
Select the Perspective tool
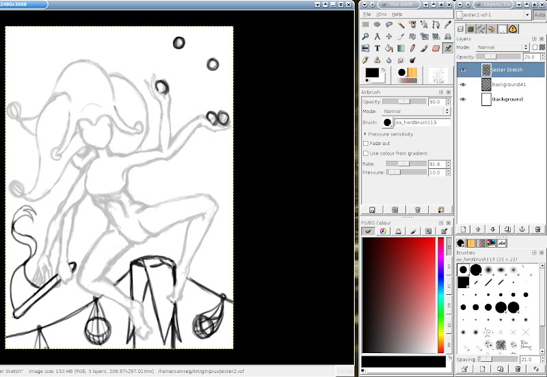(448, 36)
